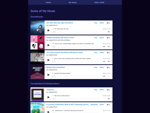Click the KAIMA player progress bar

(76, 47)
